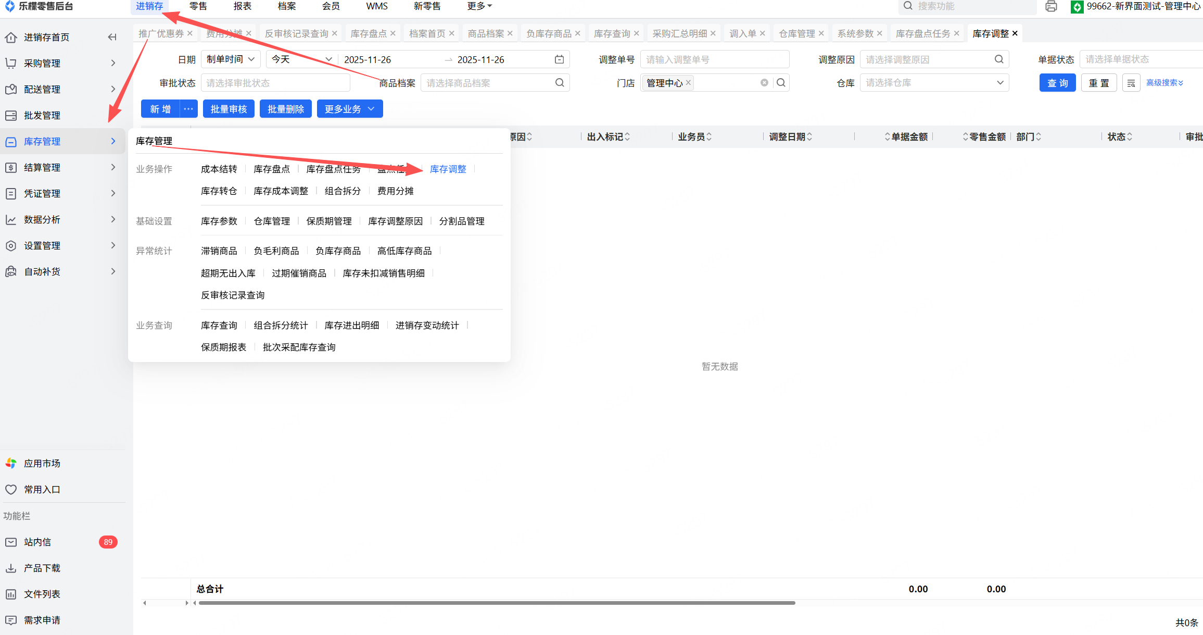Open the calendar date picker icon

pos(559,59)
